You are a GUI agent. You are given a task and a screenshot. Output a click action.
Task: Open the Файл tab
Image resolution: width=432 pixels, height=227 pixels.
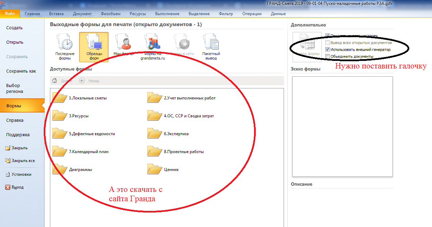point(10,14)
